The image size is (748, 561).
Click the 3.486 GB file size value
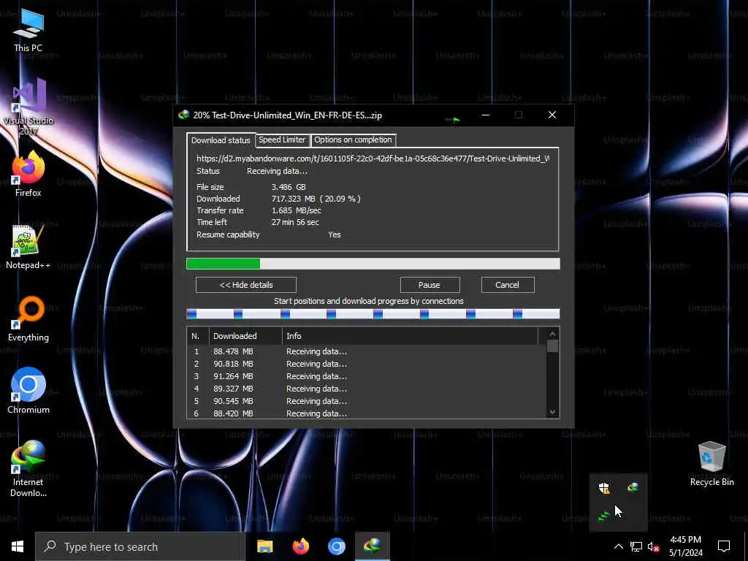pyautogui.click(x=289, y=187)
